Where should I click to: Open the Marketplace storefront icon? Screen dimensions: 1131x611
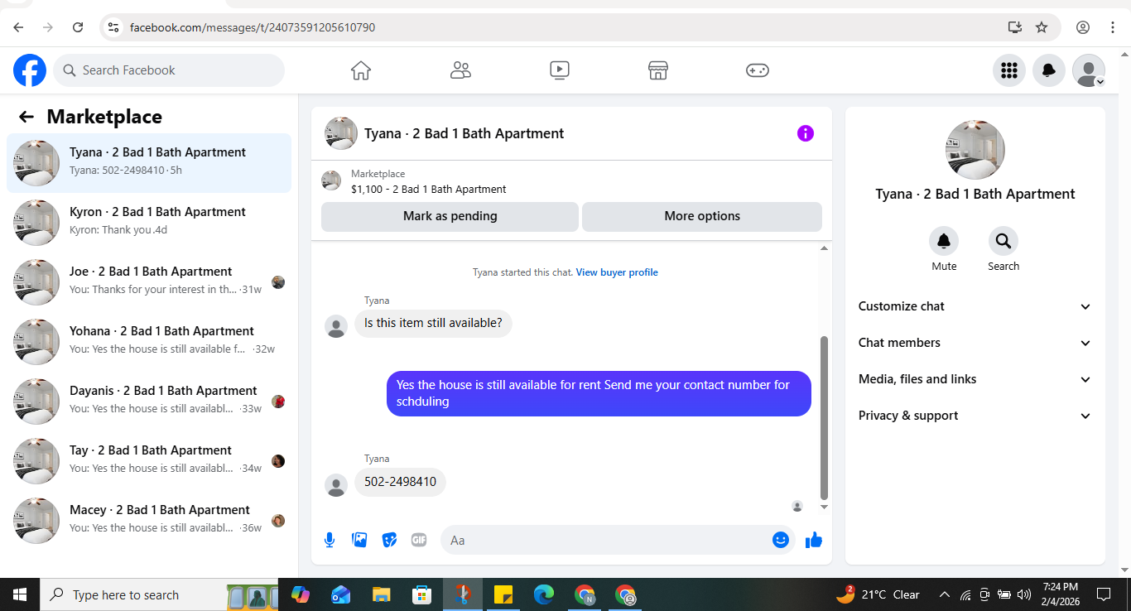click(x=658, y=70)
